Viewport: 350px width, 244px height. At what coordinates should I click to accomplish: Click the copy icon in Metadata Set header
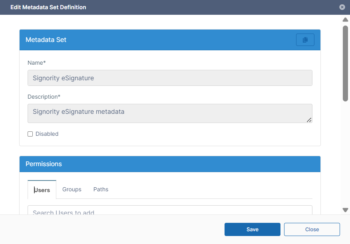pos(305,40)
